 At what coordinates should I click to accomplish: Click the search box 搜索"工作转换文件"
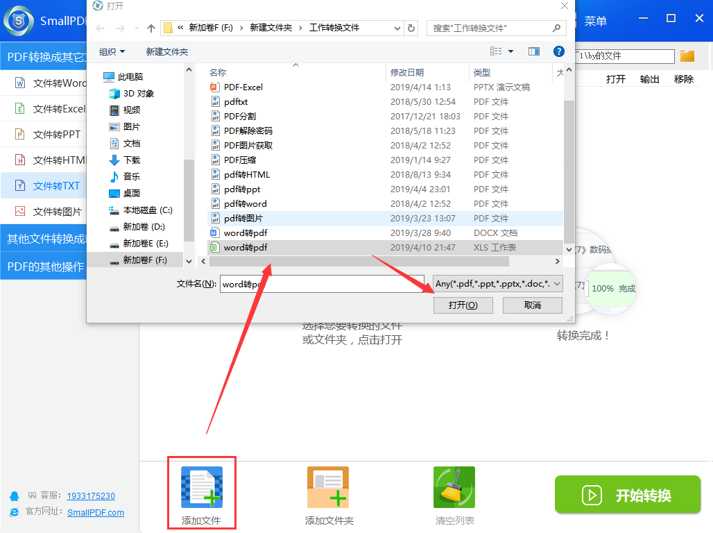click(x=497, y=28)
